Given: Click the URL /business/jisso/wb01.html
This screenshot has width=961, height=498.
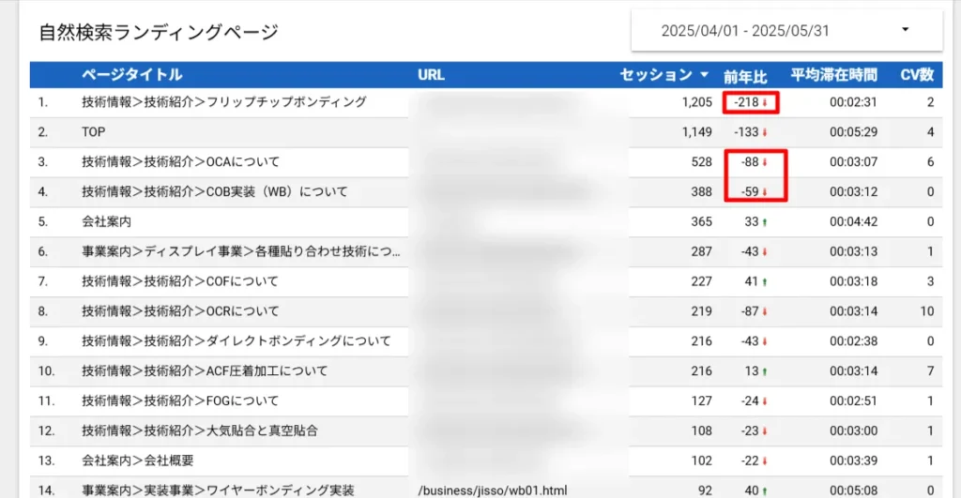Looking at the screenshot, I should click(x=493, y=490).
